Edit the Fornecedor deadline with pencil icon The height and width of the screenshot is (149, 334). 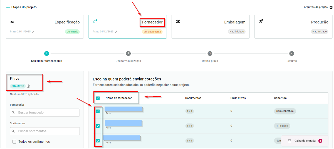coord(116,32)
